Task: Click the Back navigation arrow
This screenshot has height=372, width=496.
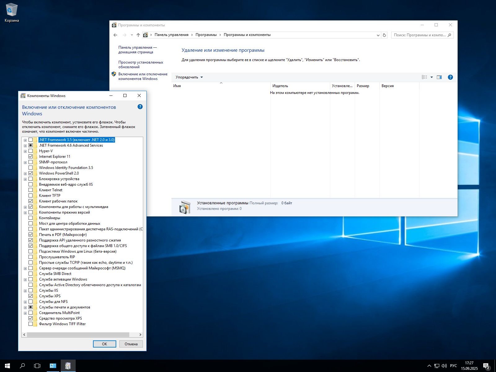Action: click(x=115, y=35)
